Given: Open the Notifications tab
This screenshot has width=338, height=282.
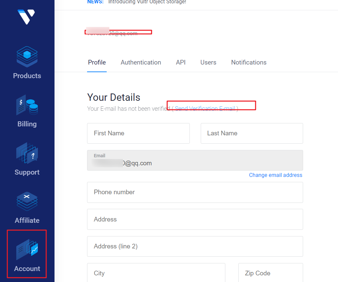Looking at the screenshot, I should 249,63.
